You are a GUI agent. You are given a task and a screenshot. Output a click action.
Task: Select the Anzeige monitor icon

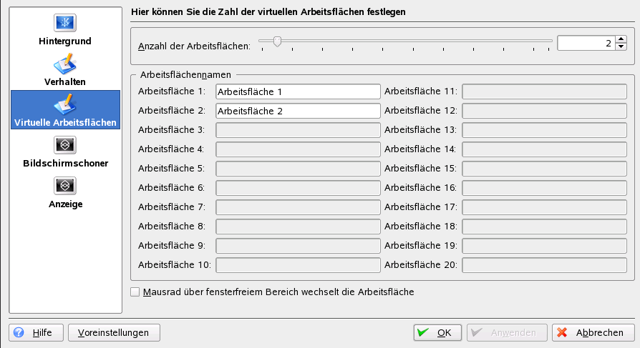coord(65,186)
